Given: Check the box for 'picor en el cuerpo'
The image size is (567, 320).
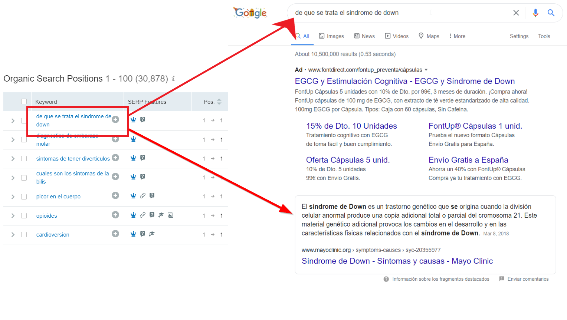Looking at the screenshot, I should tap(24, 197).
